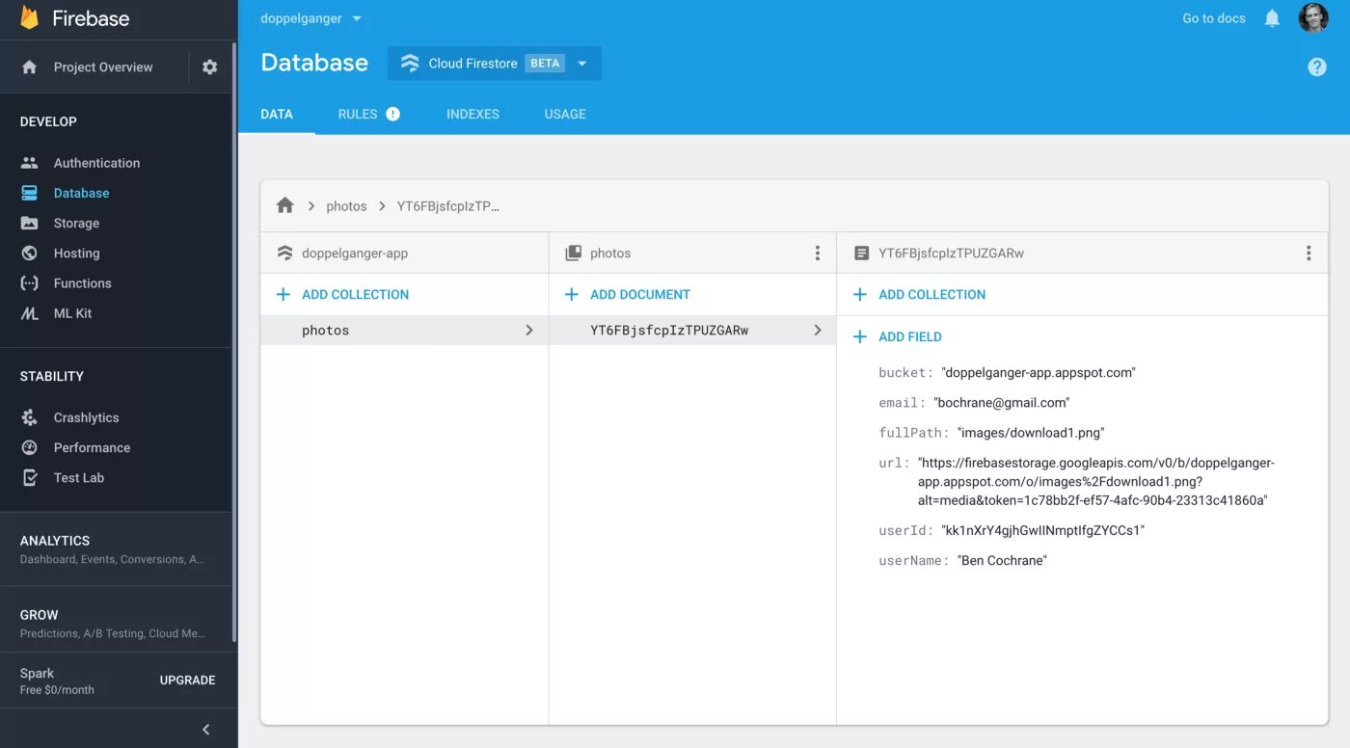The width and height of the screenshot is (1350, 748).
Task: Select fullPath value "images/download1.png"
Action: pos(1031,433)
